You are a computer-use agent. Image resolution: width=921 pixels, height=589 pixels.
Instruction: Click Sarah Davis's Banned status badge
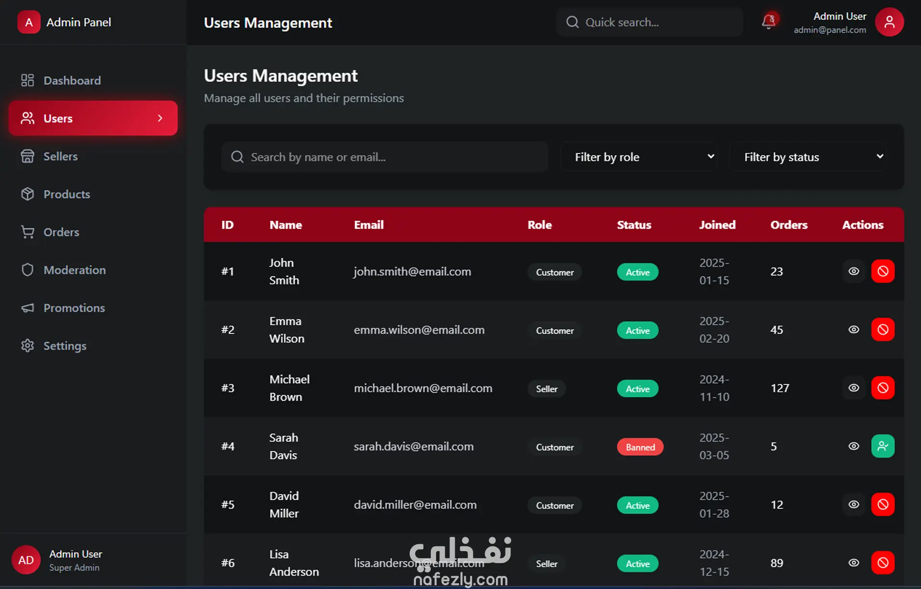coord(640,447)
